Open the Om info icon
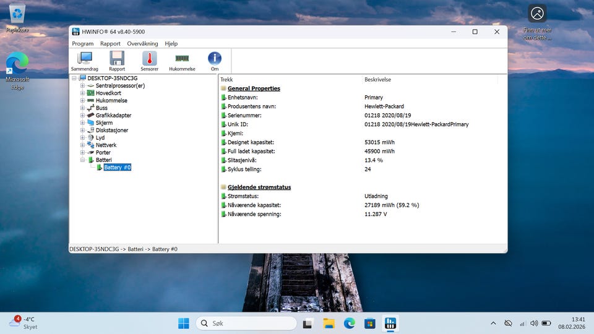 click(215, 61)
